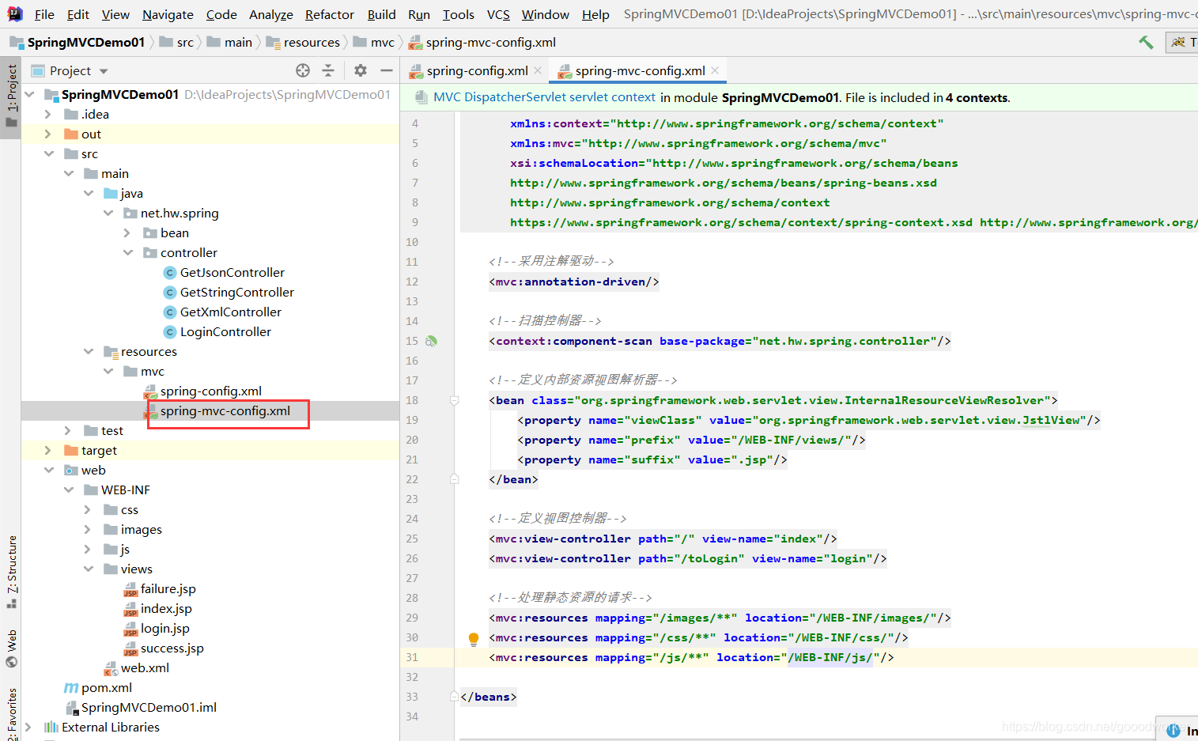Open the Tools menu

click(x=459, y=14)
